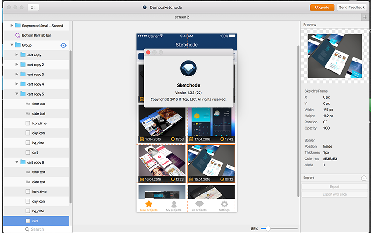
Task: Click the Search field in layers panel
Action: (38, 229)
